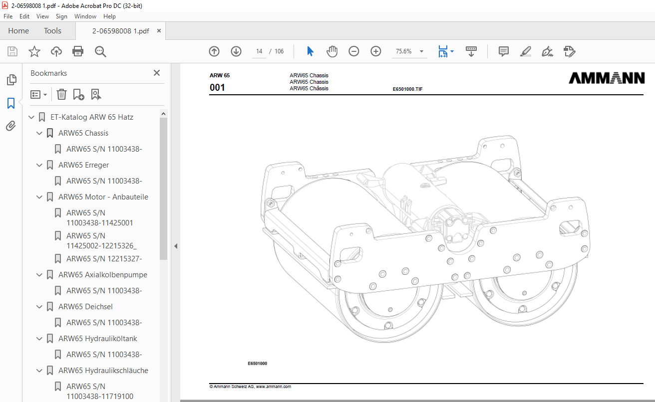Screen dimensions: 655x402
Task: Click the ARW65 Châssis title line
Action: pyautogui.click(x=309, y=88)
